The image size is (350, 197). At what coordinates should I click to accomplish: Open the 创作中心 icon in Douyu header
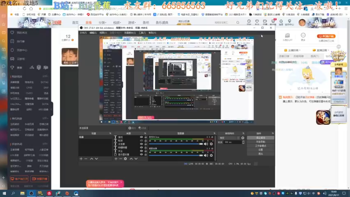[x=289, y=21]
